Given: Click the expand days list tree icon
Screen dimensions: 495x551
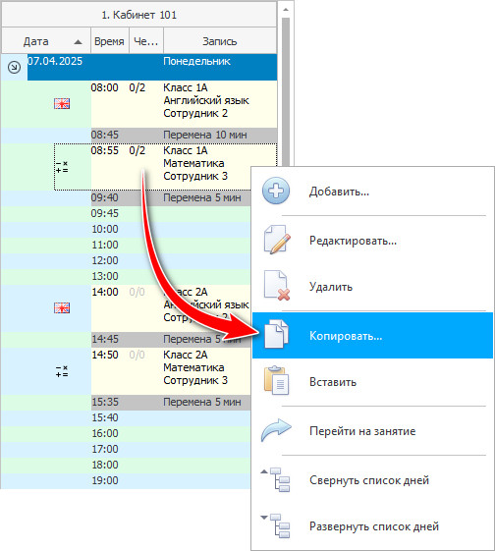Looking at the screenshot, I should (x=276, y=525).
